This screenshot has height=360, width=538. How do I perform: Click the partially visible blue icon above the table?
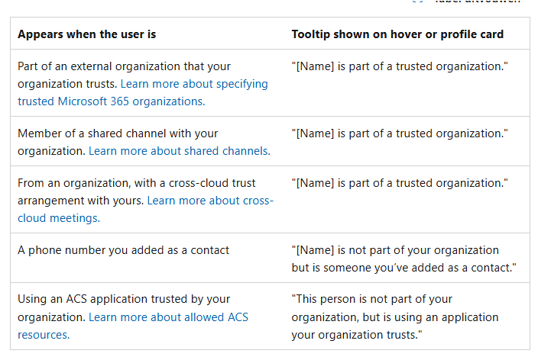[x=418, y=2]
